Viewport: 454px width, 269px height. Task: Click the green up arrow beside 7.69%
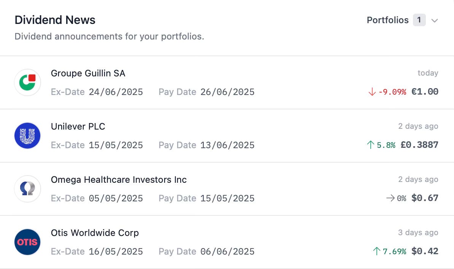click(376, 251)
